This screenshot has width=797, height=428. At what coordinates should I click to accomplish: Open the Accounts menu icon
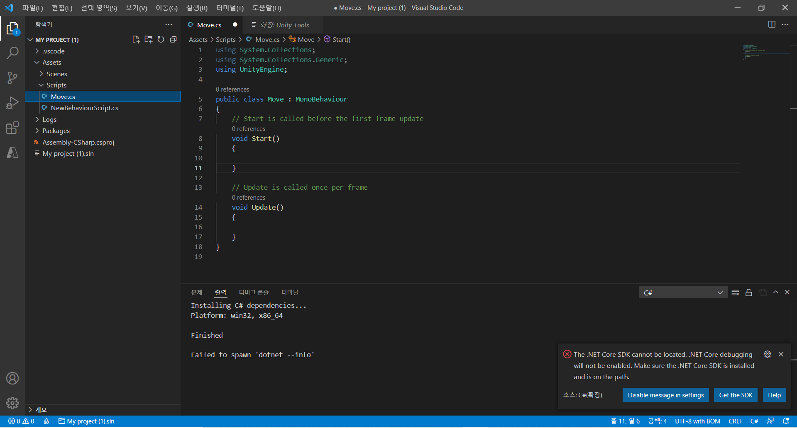click(x=12, y=378)
